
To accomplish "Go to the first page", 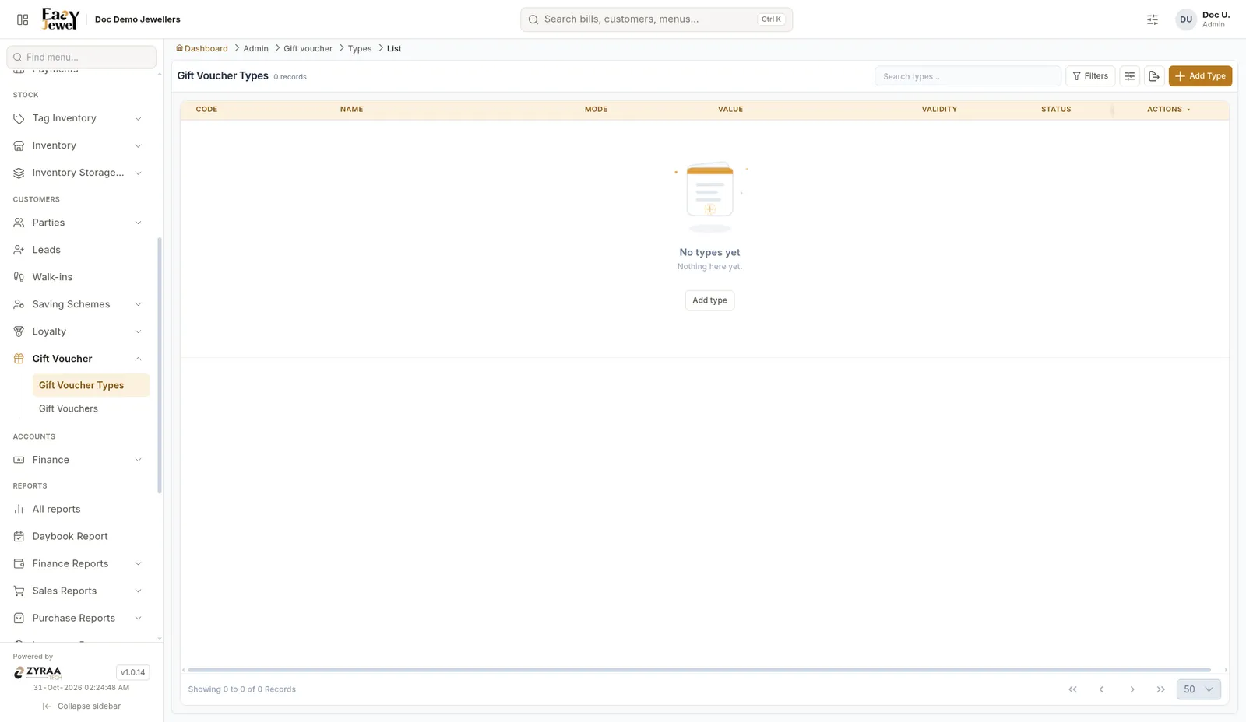I will pos(1072,689).
